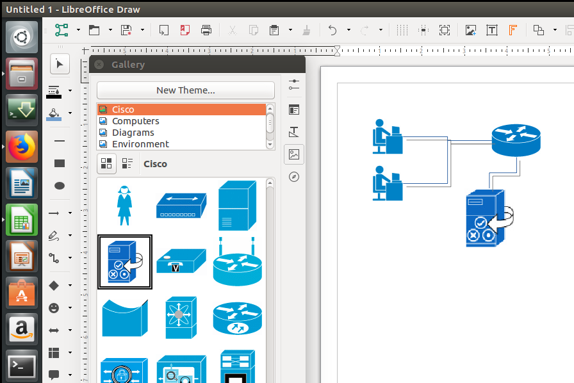This screenshot has width=574, height=383.
Task: Select the Rectangle drawing tool
Action: 60,163
